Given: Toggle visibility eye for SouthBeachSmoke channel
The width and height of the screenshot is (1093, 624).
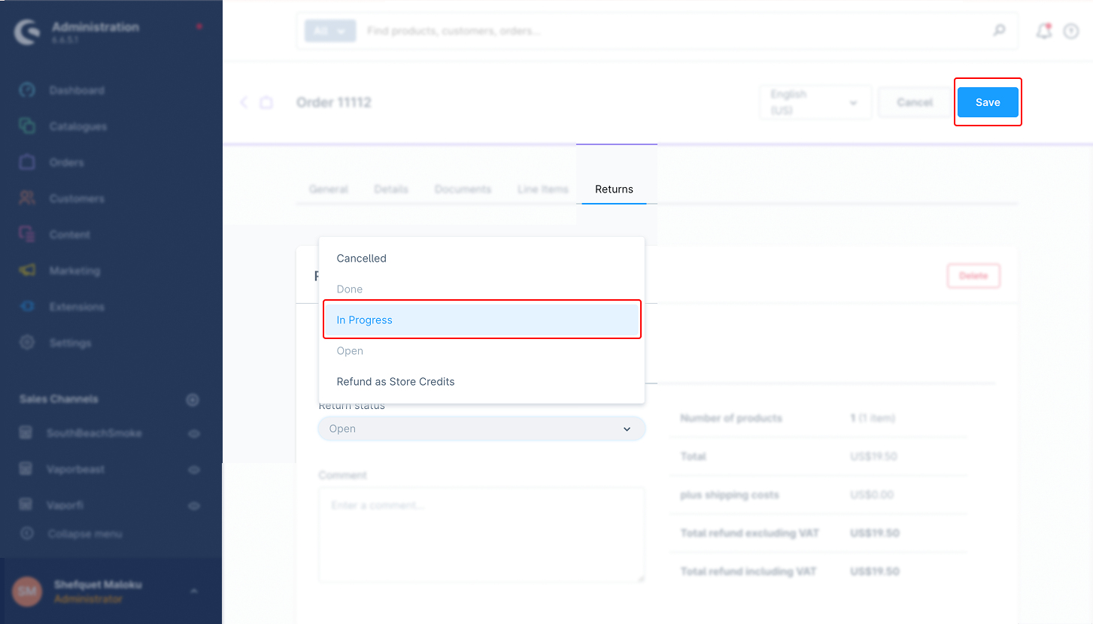Looking at the screenshot, I should pyautogui.click(x=194, y=434).
